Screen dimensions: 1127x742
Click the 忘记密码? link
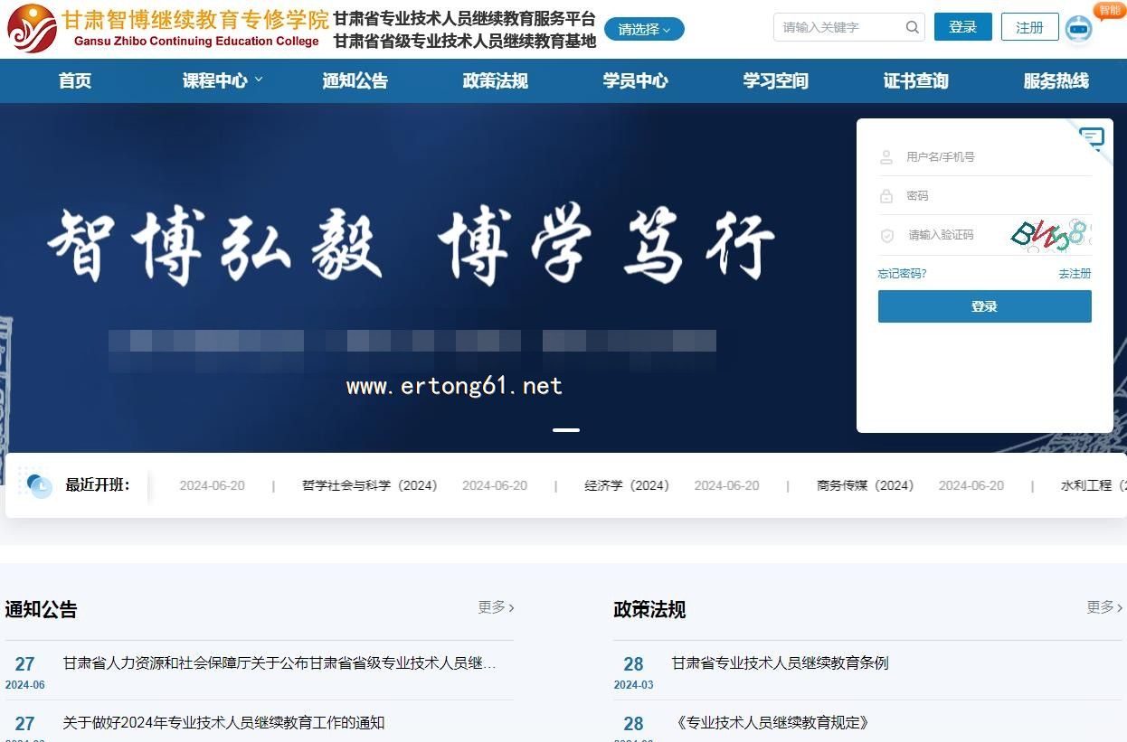pyautogui.click(x=902, y=273)
